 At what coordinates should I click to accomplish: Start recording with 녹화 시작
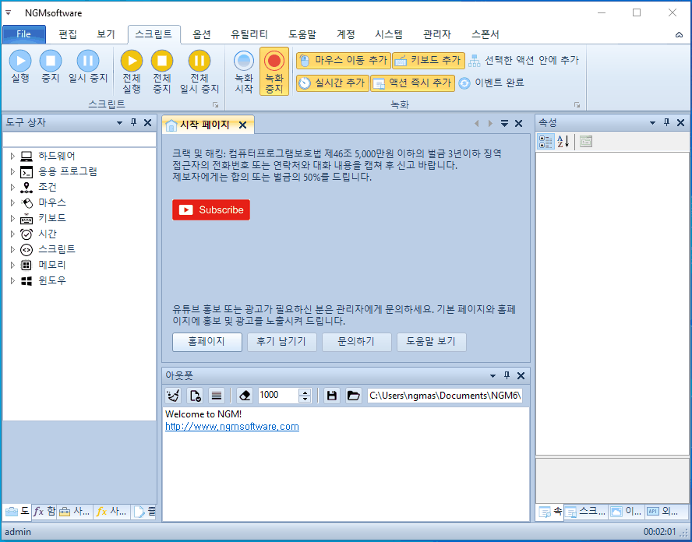point(244,72)
